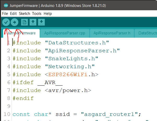This screenshot has width=157, height=121.
Task: Click "DataStructures.h" on line 1
Action: click(x=77, y=43)
